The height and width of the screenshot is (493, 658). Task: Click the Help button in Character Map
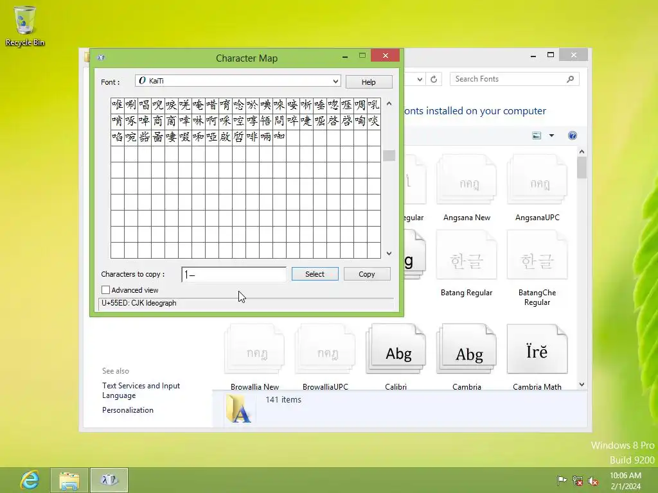pos(369,82)
